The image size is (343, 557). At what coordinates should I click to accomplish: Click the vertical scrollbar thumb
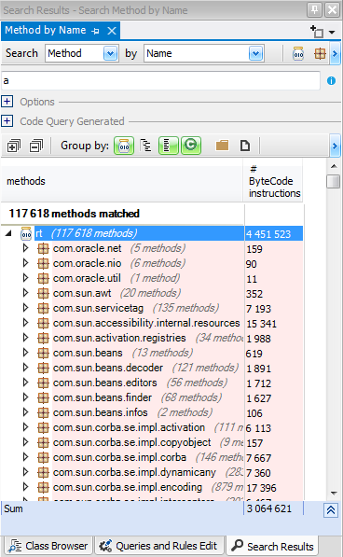333,181
